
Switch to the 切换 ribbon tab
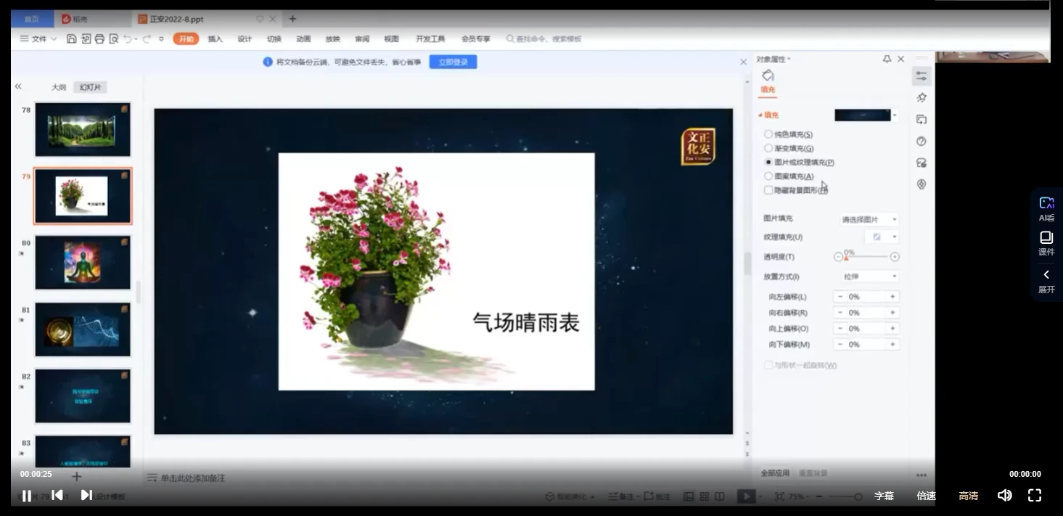(274, 39)
